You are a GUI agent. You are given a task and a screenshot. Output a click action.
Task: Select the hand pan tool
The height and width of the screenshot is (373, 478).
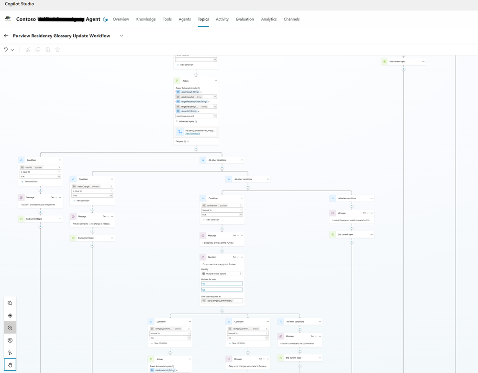coord(10,365)
